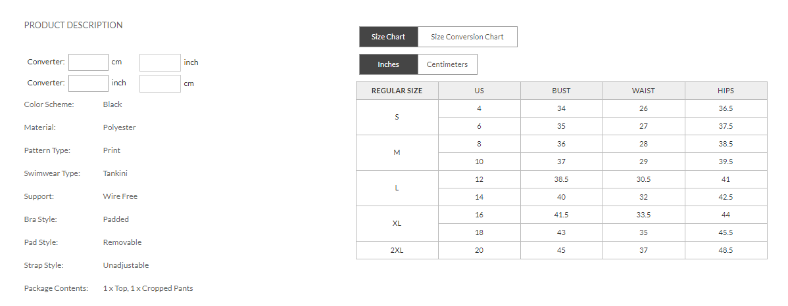Click the Package Contents value text

click(148, 288)
